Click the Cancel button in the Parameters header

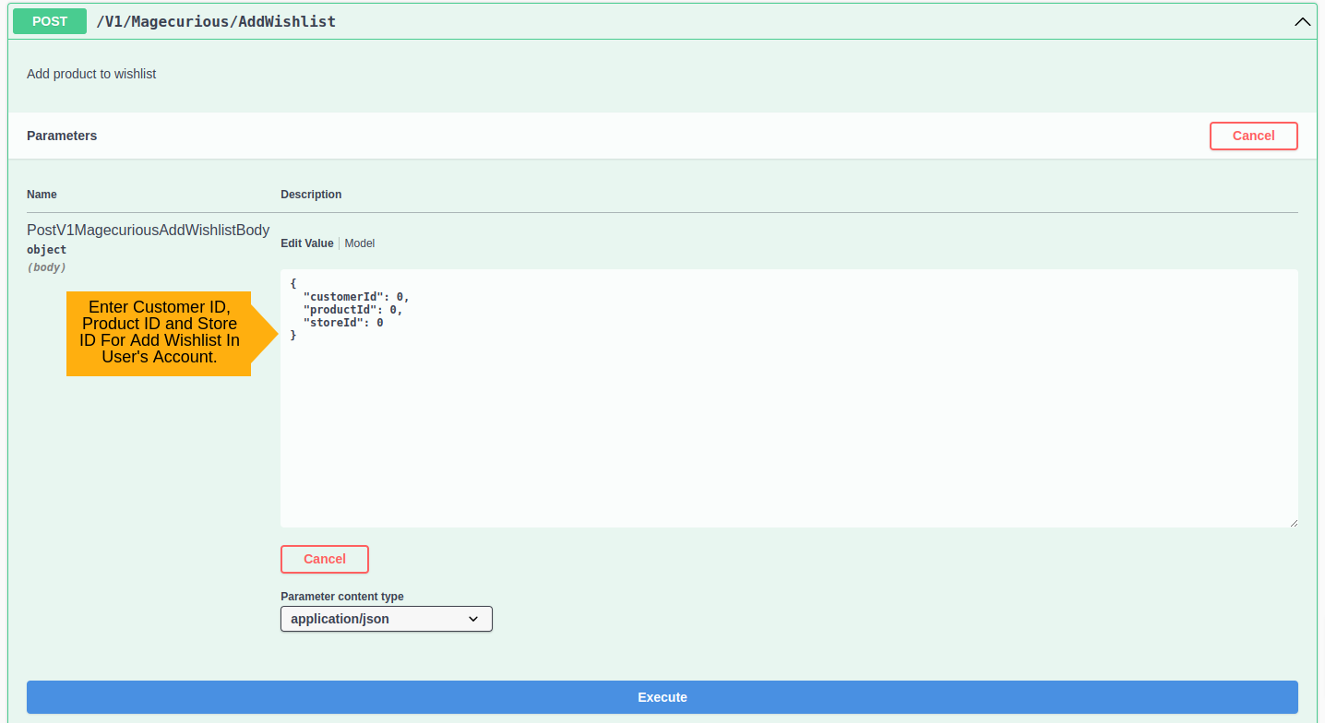coord(1253,136)
